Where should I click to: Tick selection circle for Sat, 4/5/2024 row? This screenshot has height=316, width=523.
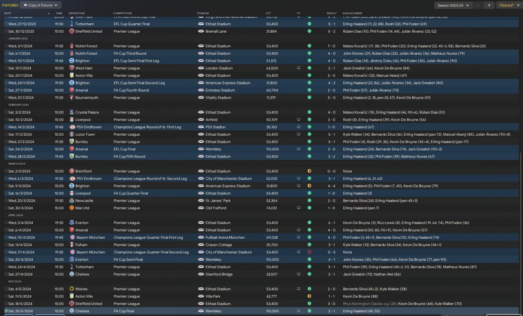(6, 289)
